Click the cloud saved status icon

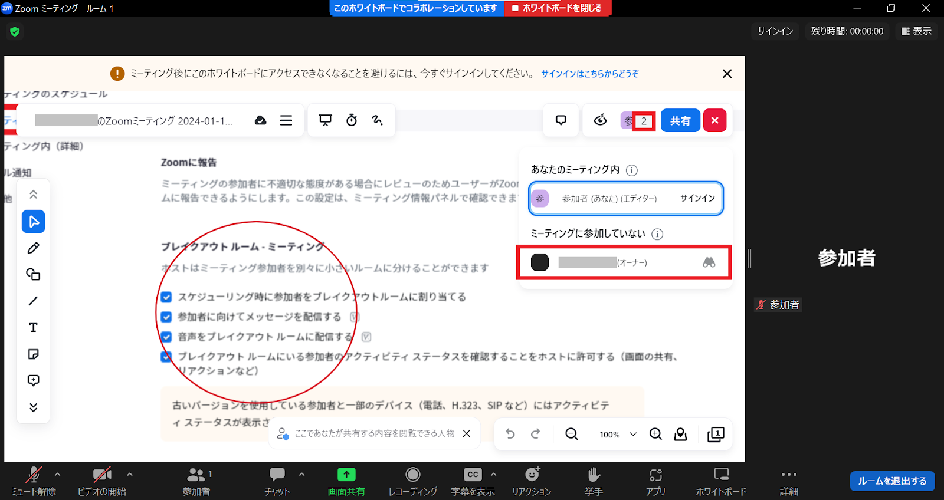pyautogui.click(x=260, y=120)
